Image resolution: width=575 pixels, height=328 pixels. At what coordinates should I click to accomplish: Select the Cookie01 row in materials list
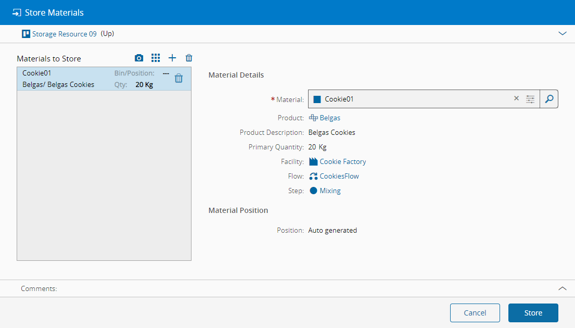[x=104, y=79]
